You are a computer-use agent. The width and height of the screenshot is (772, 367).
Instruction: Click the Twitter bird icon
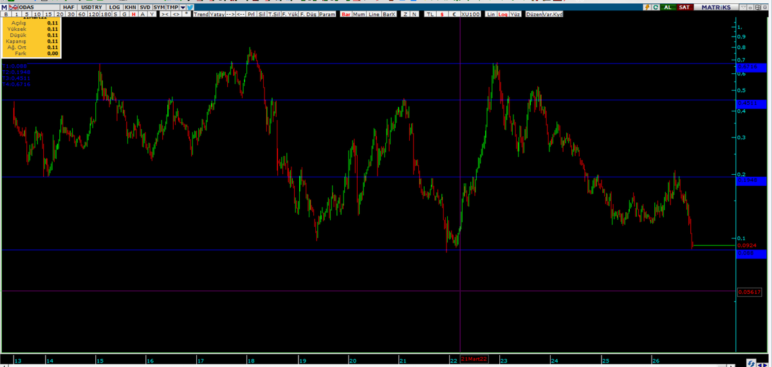(189, 7)
